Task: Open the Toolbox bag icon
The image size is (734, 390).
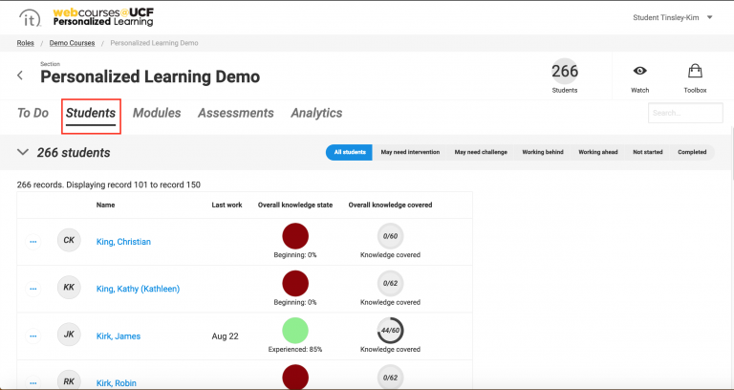Action: coord(695,72)
